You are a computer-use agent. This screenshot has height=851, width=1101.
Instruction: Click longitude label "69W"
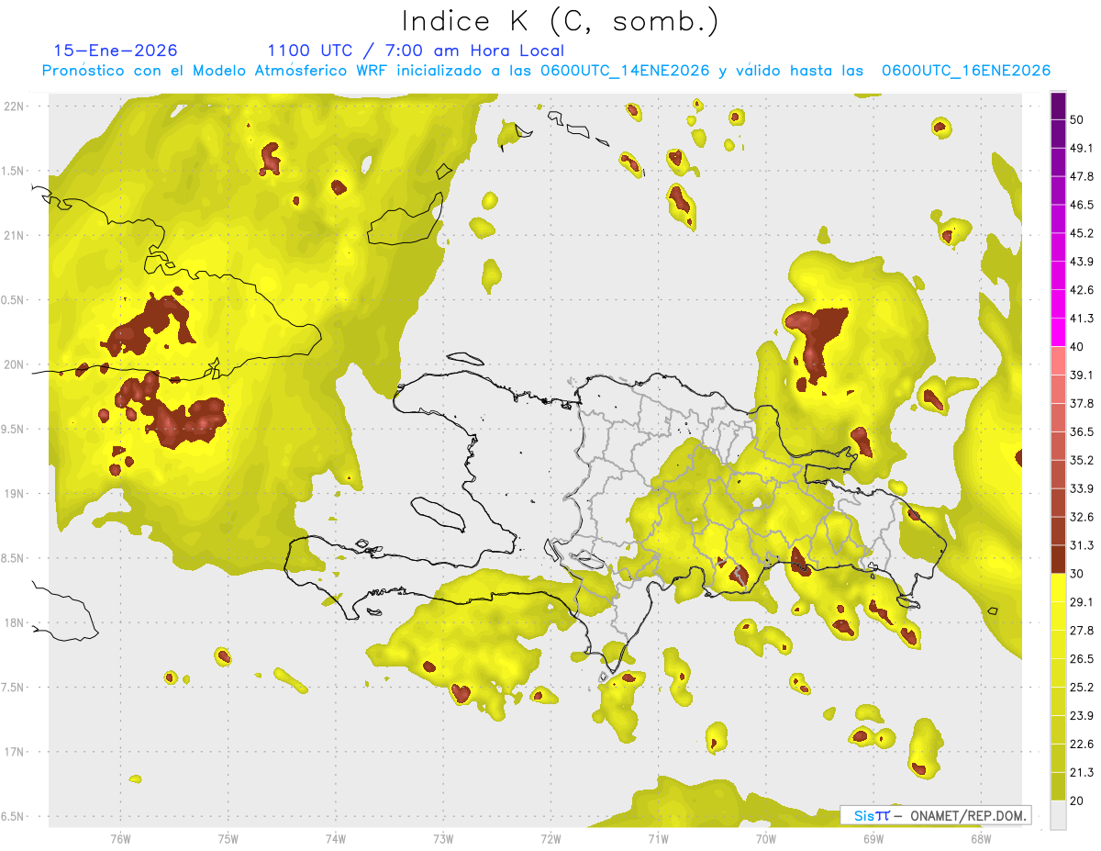(873, 838)
